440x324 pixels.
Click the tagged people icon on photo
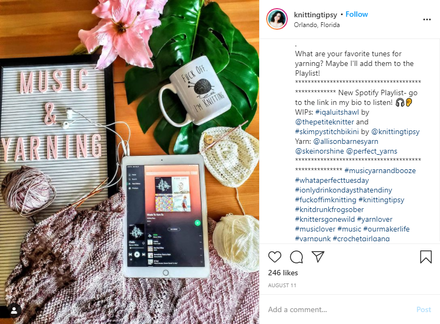pos(14,310)
